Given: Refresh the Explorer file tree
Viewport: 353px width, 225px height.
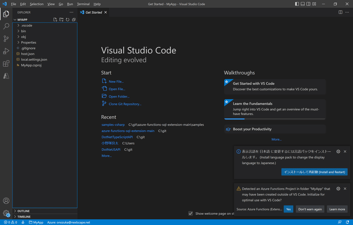Looking at the screenshot, I should pyautogui.click(x=68, y=19).
